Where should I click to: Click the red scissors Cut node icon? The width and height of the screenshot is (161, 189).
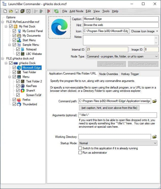[x=49, y=11]
